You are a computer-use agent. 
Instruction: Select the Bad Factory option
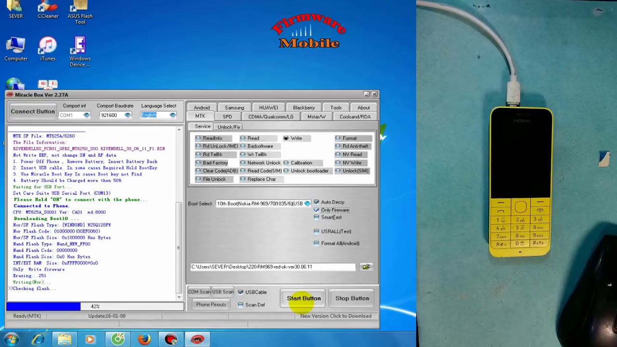pos(212,163)
